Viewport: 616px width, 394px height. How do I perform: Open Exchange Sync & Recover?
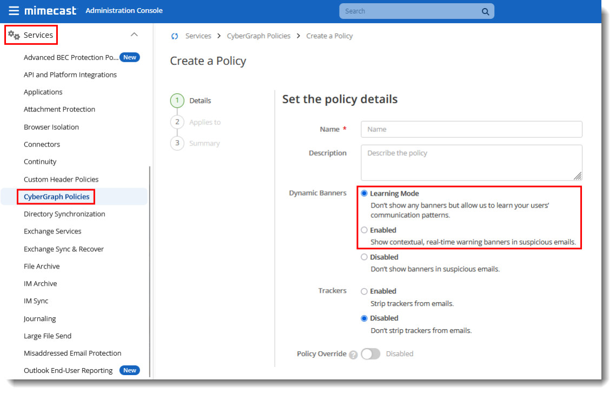pyautogui.click(x=64, y=249)
